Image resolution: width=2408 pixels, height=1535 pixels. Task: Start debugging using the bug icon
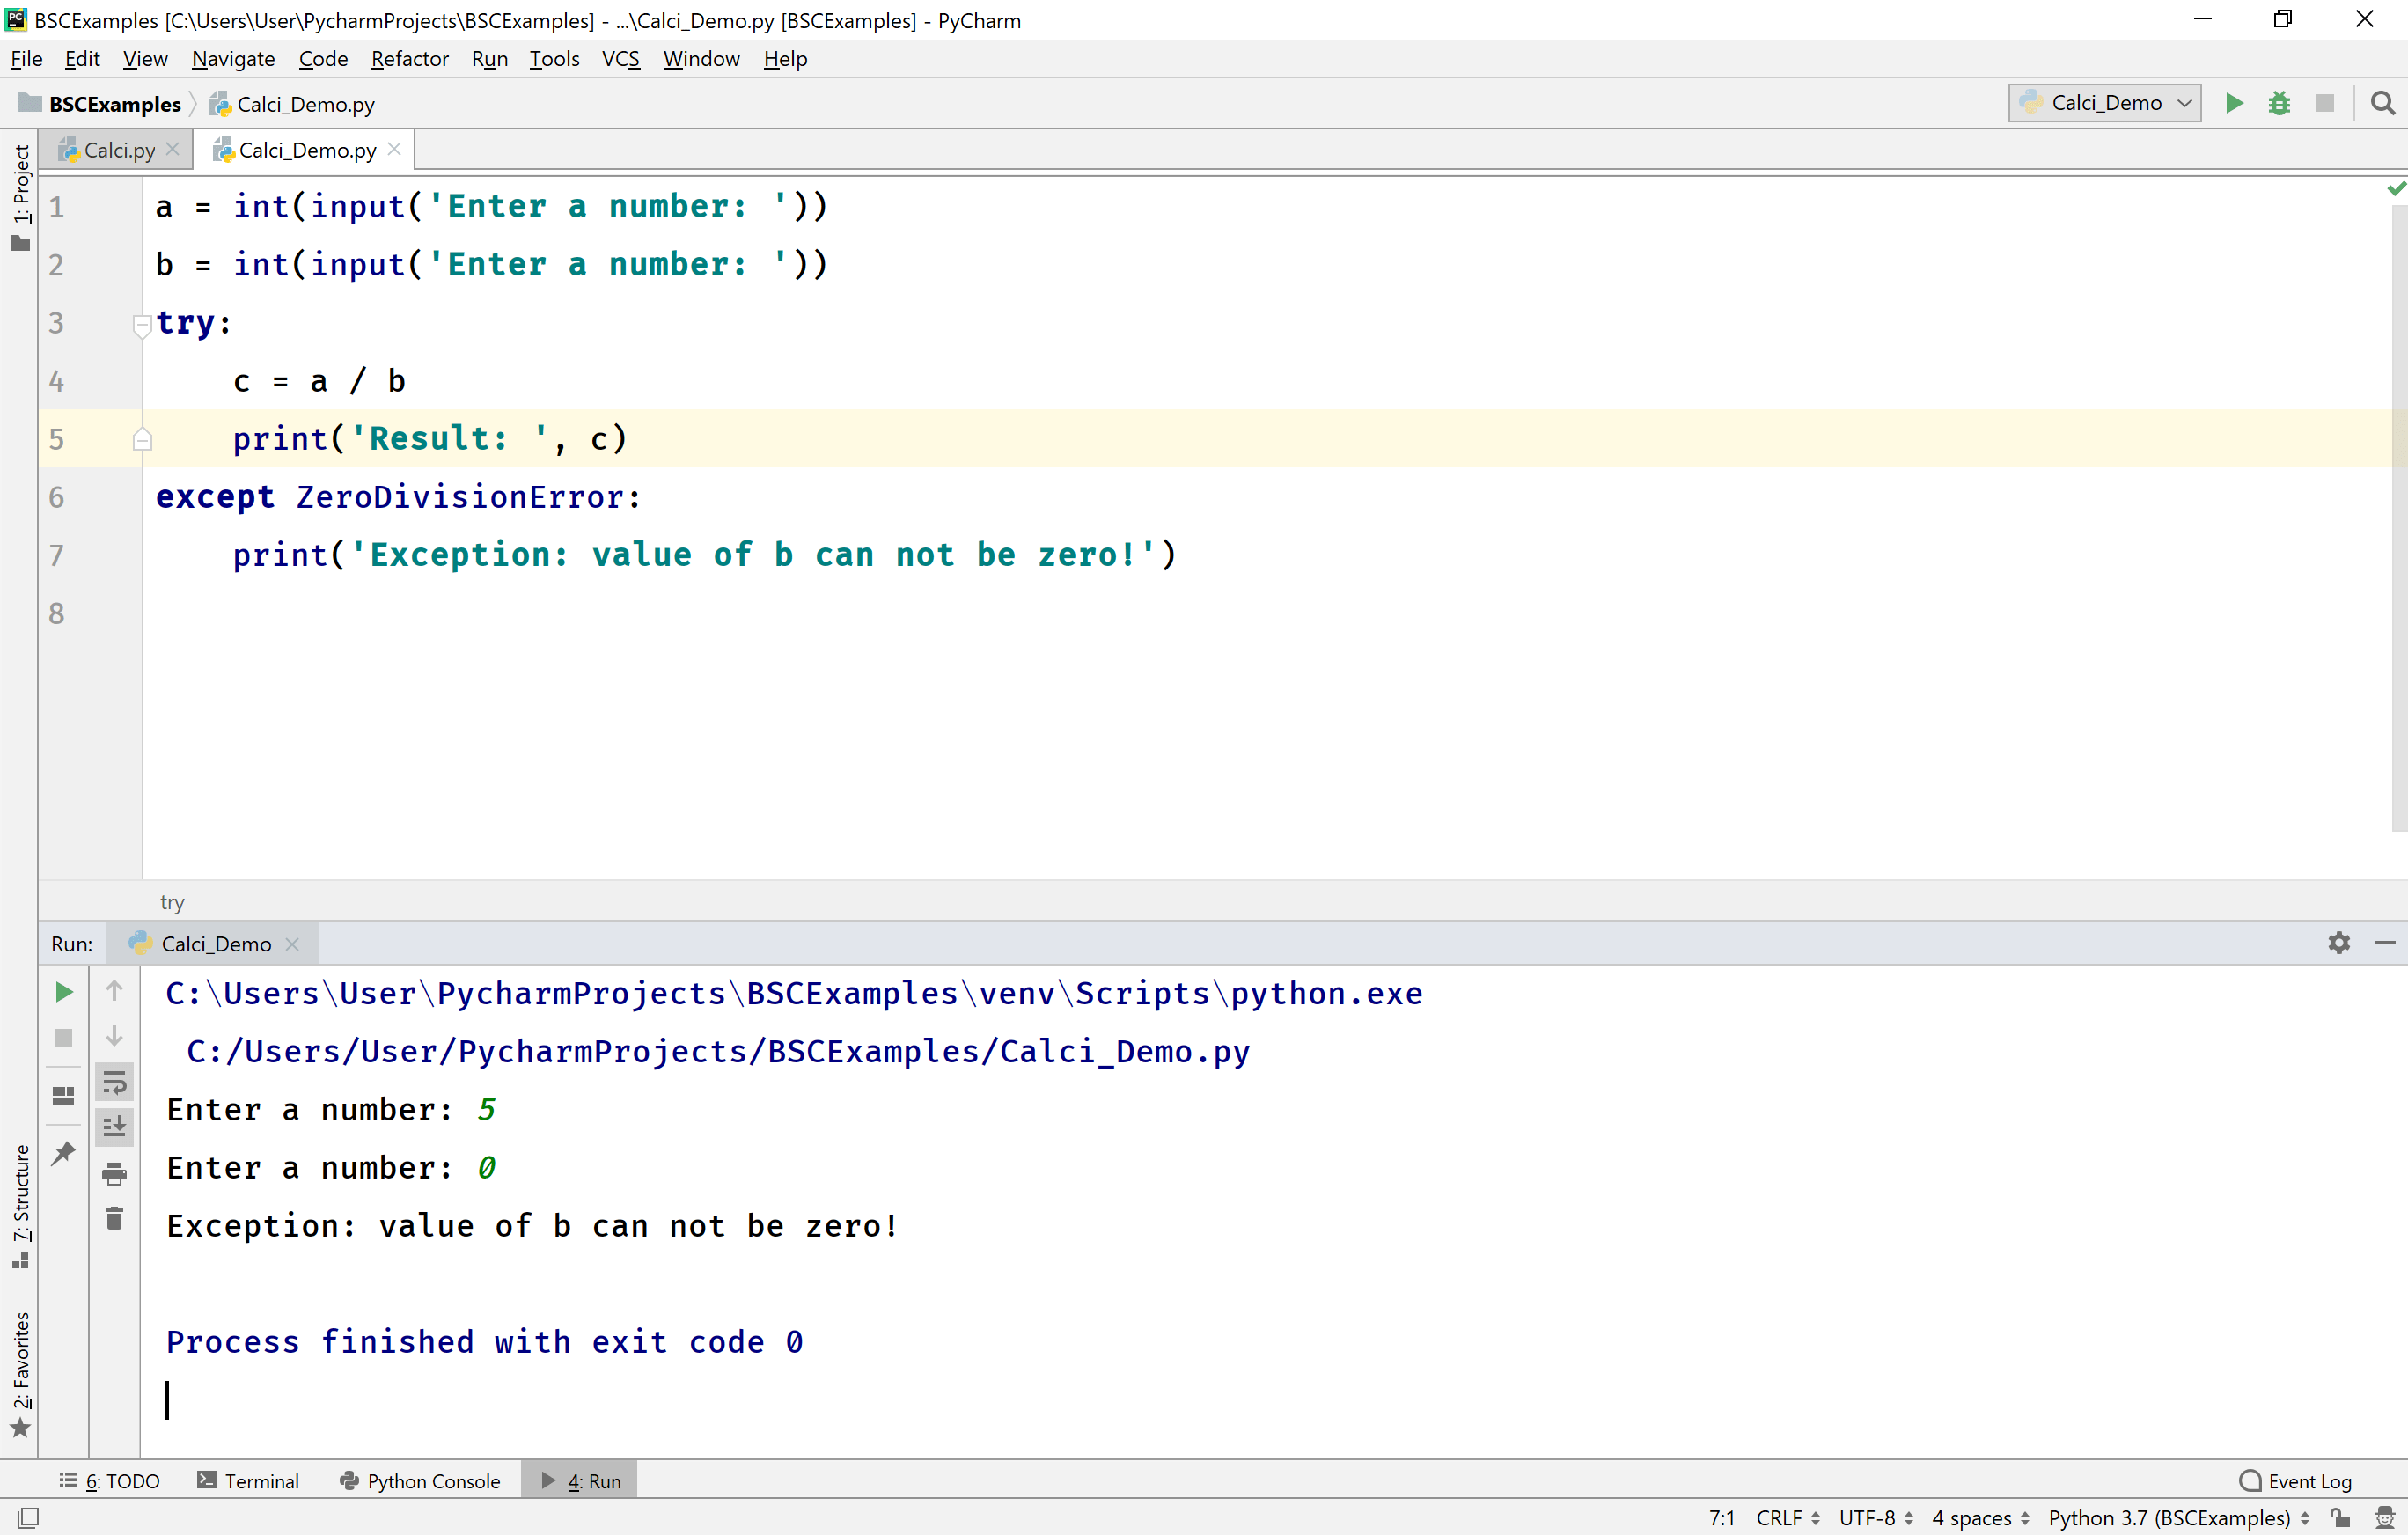coord(2280,103)
